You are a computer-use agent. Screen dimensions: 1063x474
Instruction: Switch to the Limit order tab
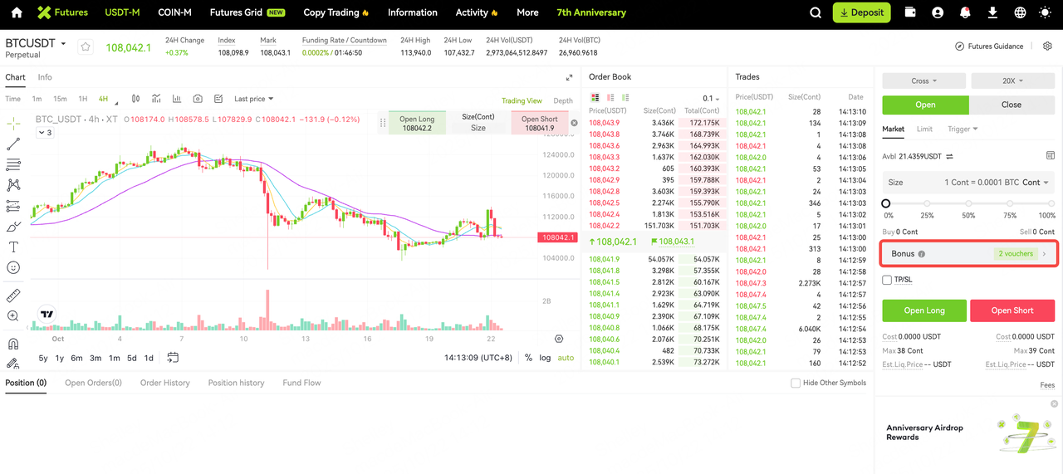click(924, 129)
